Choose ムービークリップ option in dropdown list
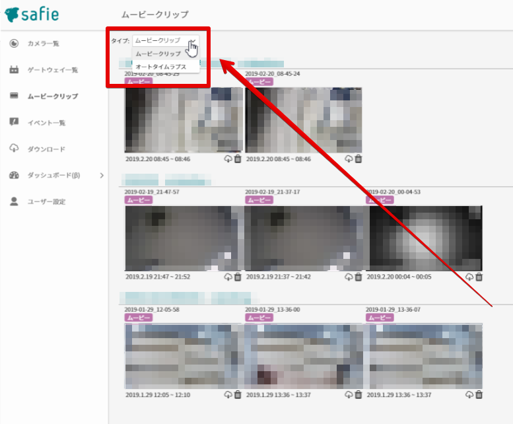This screenshot has width=513, height=424. click(x=166, y=53)
